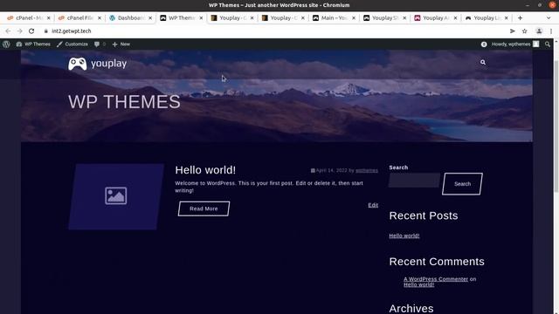Close the Dashboard tab
This screenshot has height=314, width=559.
[150, 17]
